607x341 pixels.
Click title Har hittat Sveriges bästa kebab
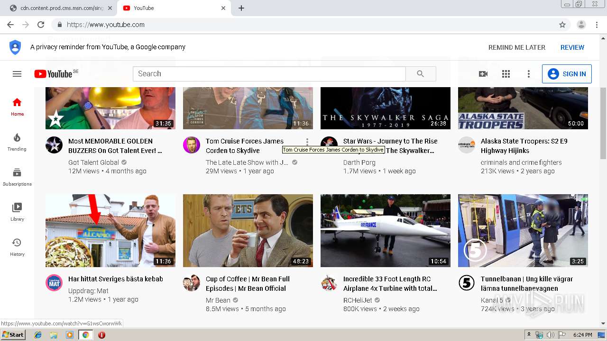(x=116, y=279)
